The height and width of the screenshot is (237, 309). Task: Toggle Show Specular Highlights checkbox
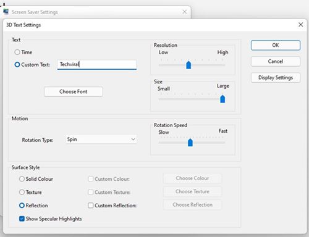pyautogui.click(x=22, y=218)
